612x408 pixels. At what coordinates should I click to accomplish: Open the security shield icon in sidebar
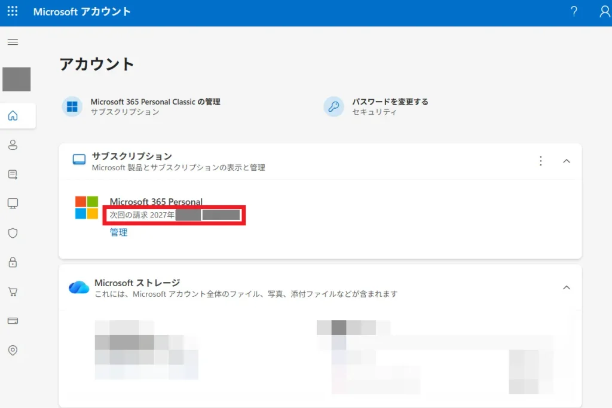(13, 233)
